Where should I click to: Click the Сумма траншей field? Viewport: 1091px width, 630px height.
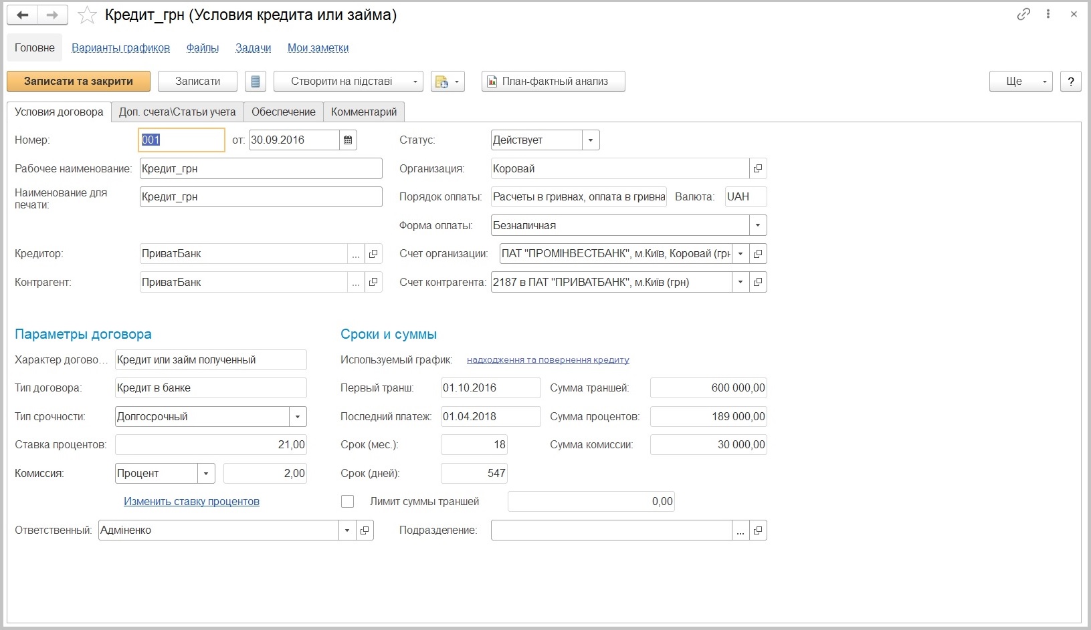pyautogui.click(x=708, y=388)
